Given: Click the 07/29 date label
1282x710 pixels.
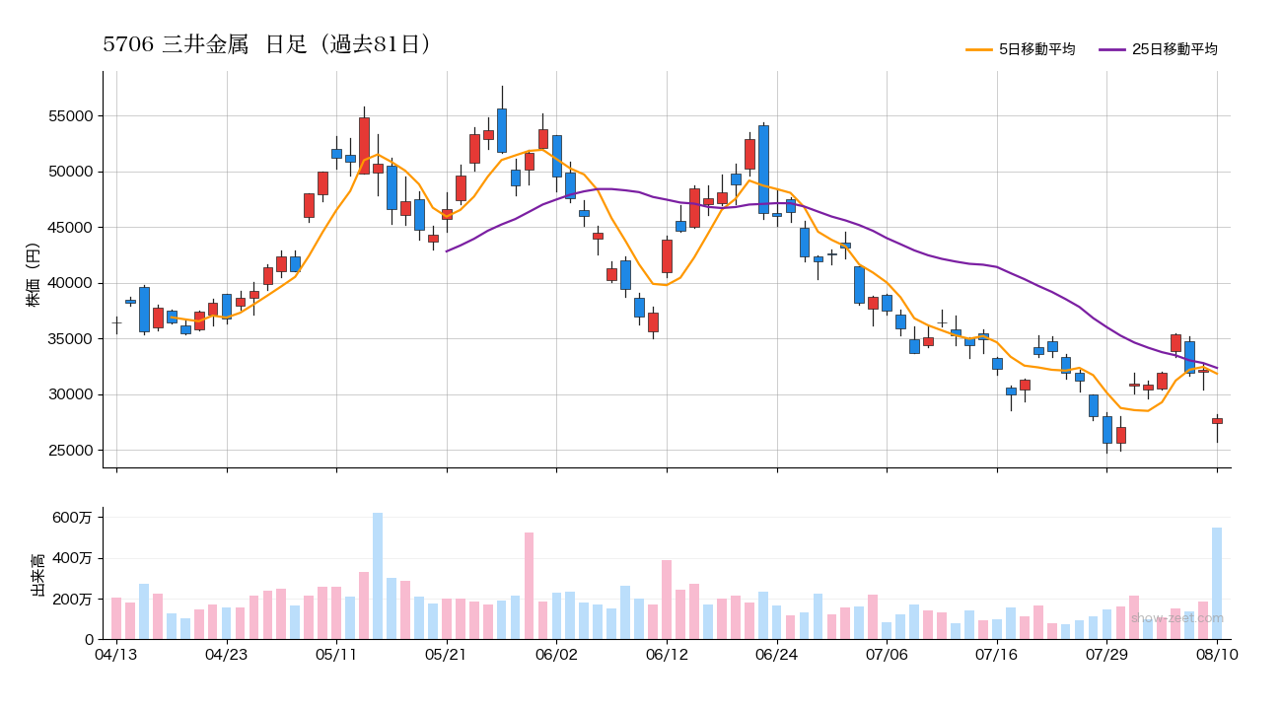Looking at the screenshot, I should click(x=1106, y=655).
